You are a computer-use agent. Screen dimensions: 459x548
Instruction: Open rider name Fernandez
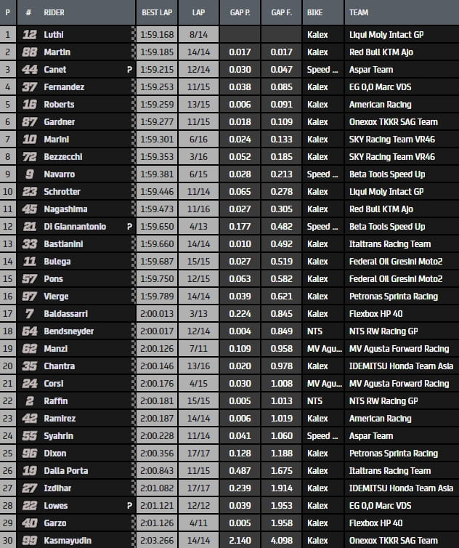pos(64,87)
